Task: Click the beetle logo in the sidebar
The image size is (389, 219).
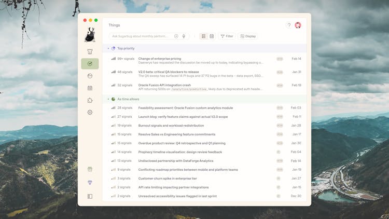Action: 90,35
